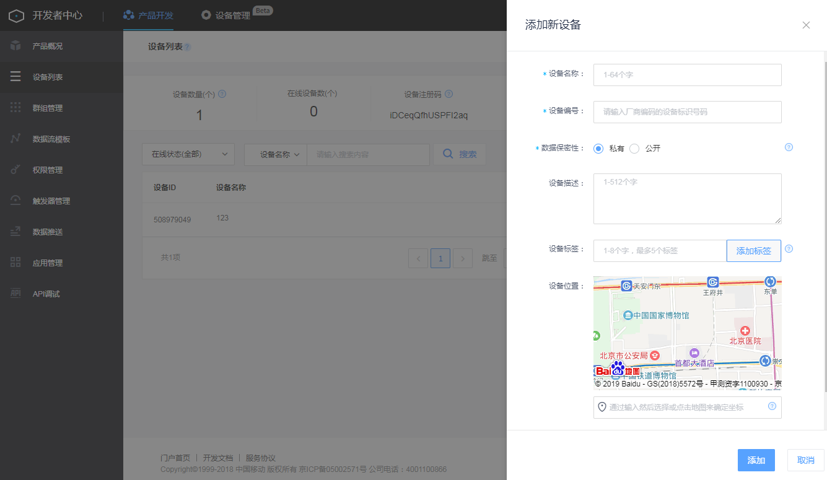827x480 pixels.
Task: Switch to 设备管理 Beta tab
Action: pos(237,15)
